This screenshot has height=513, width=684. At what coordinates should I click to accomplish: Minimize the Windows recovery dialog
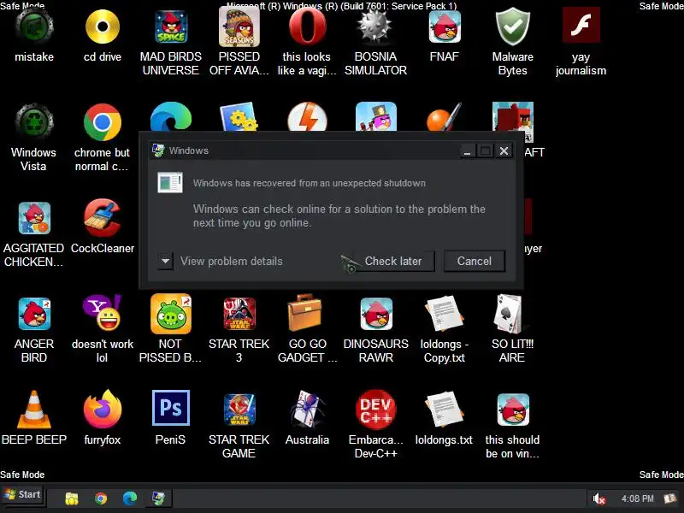click(467, 151)
